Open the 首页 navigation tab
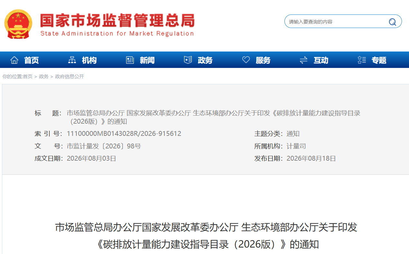This screenshot has height=254, width=409. pos(32,60)
